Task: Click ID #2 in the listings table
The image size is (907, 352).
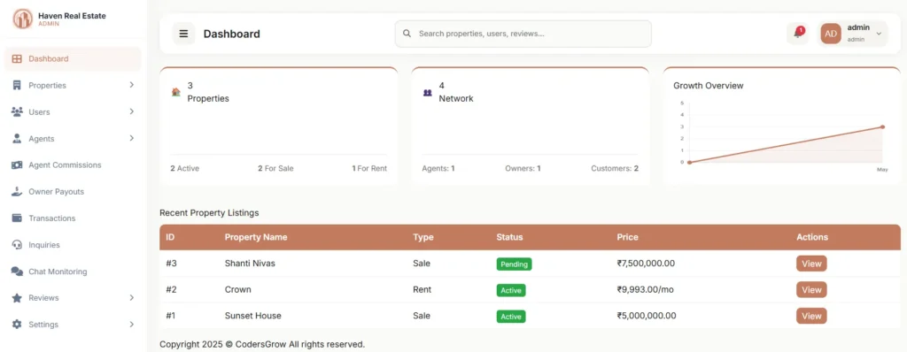Action: coord(171,289)
